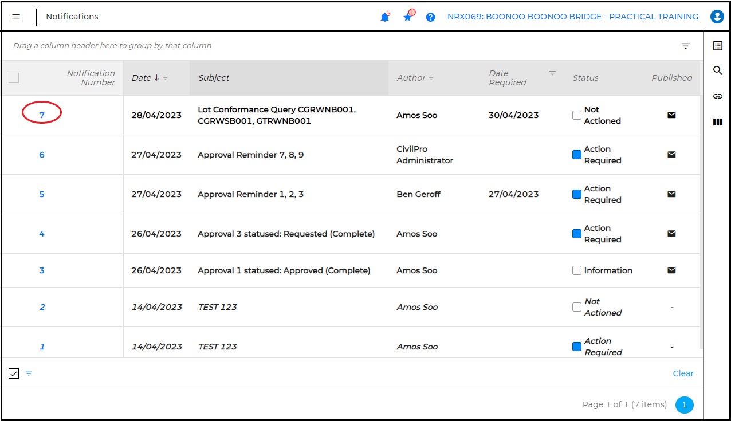
Task: Clear the applied filter using Clear link
Action: pos(683,373)
